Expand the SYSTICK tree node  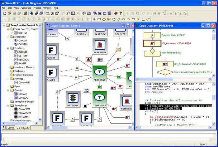[x=12, y=33]
